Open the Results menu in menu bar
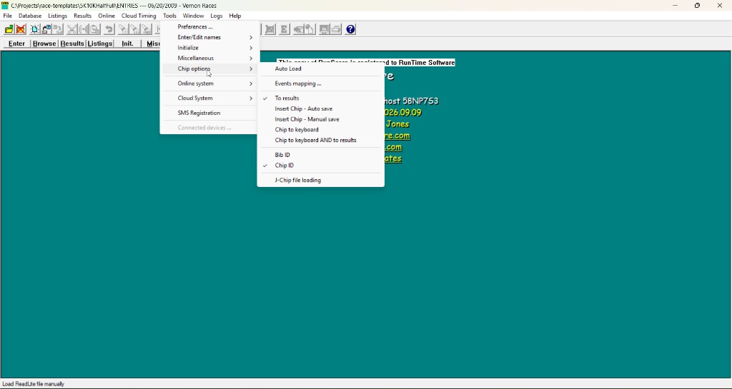Screen dimensions: 732x389 pyautogui.click(x=83, y=16)
